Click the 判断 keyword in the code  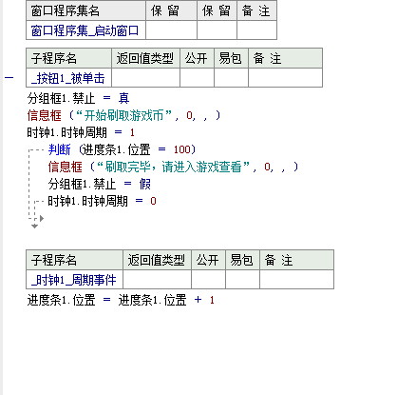(59, 149)
